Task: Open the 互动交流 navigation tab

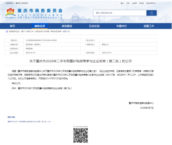Action: pyautogui.click(x=94, y=26)
